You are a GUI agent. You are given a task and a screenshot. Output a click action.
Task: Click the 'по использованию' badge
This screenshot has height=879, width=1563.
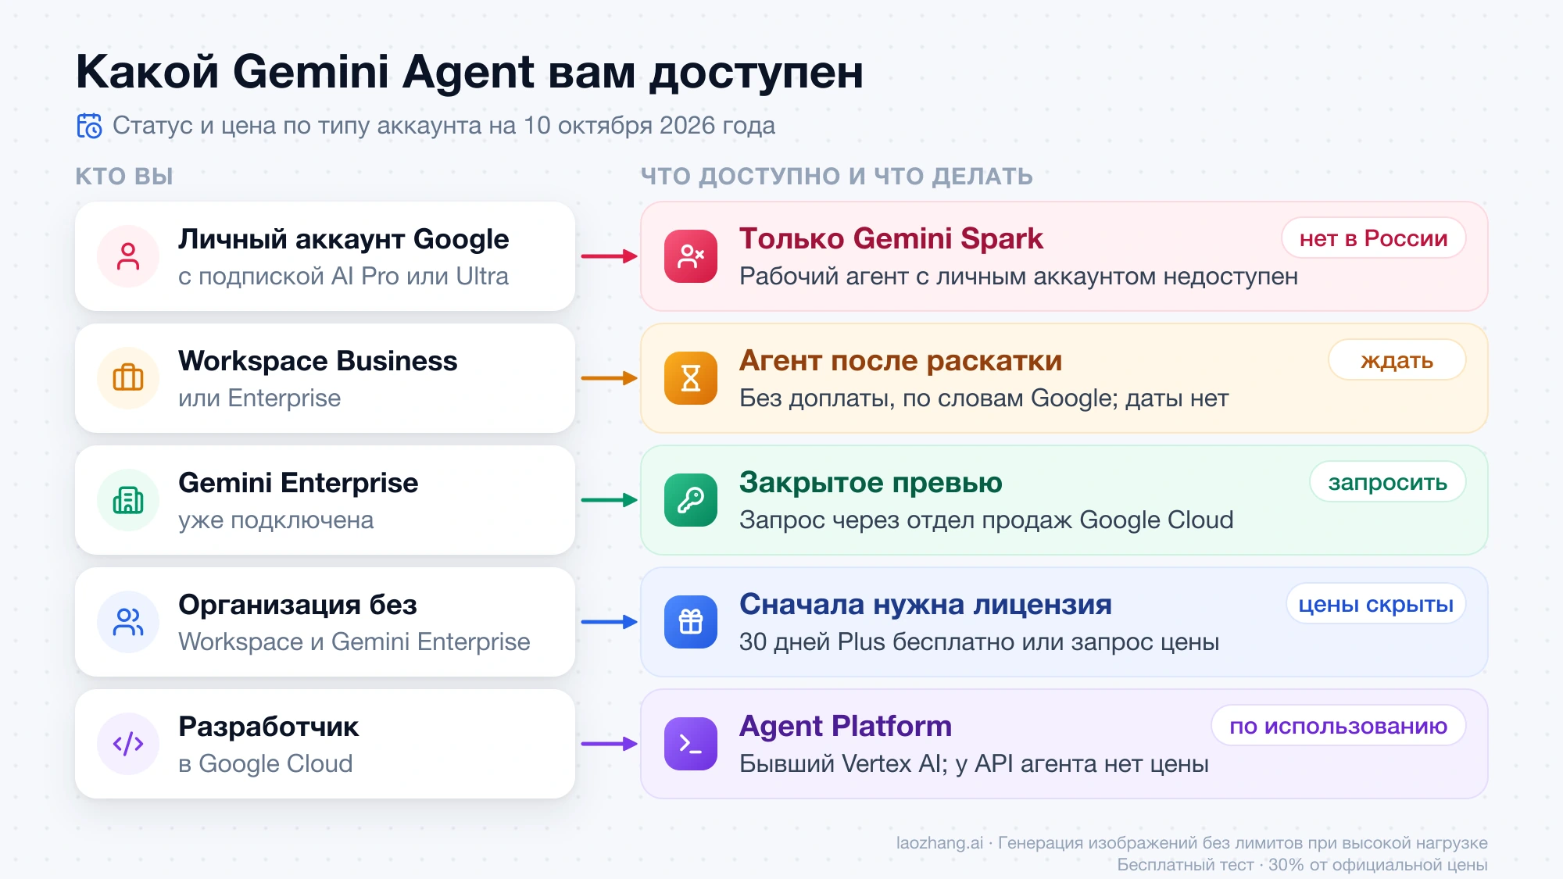point(1339,726)
